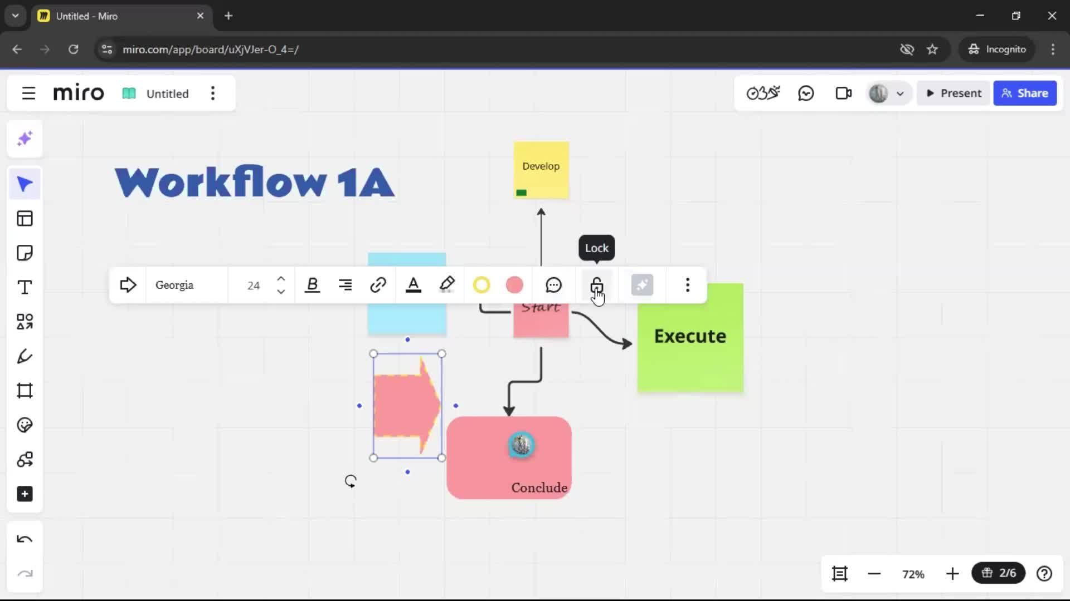
Task: Click the selected pink arrow shape
Action: (407, 406)
